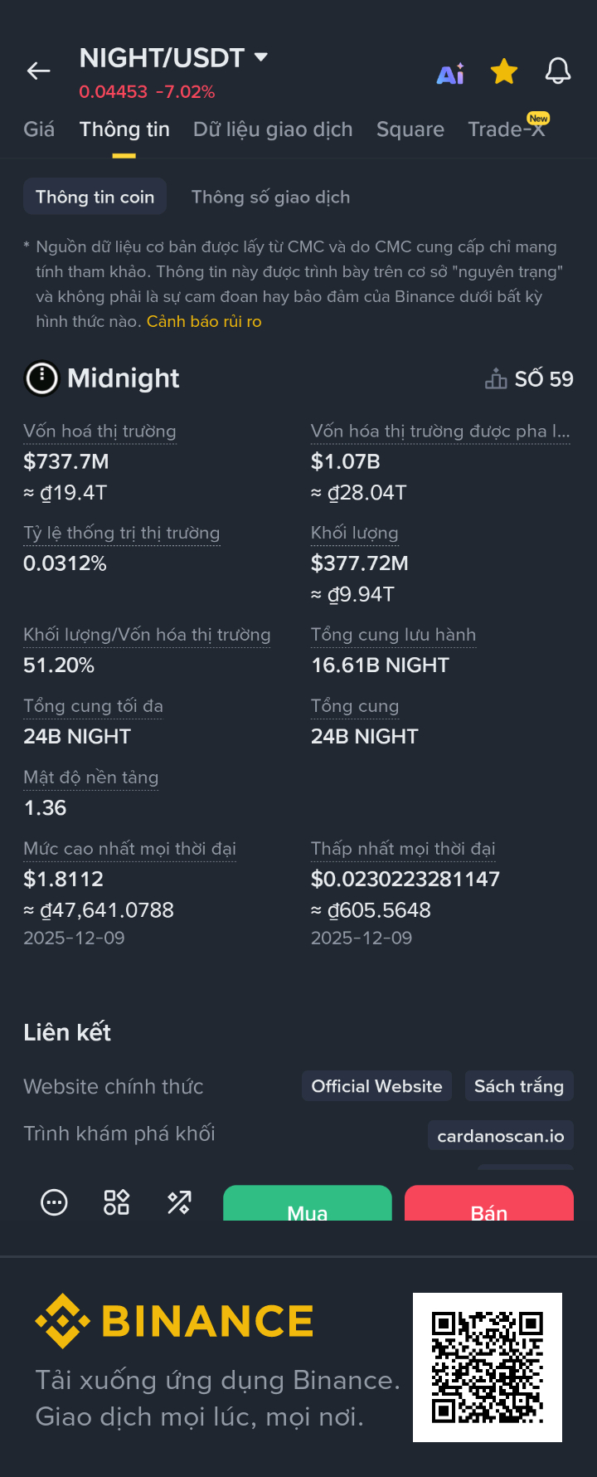The width and height of the screenshot is (597, 1477).
Task: Open the Sách trắng whitepaper
Action: coord(518,1086)
